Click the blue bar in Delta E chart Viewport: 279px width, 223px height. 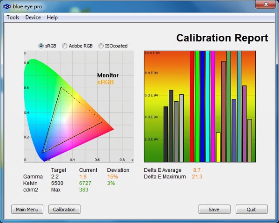click(202, 106)
